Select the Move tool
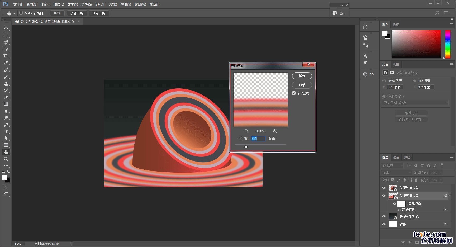The width and height of the screenshot is (456, 247). tap(6, 28)
